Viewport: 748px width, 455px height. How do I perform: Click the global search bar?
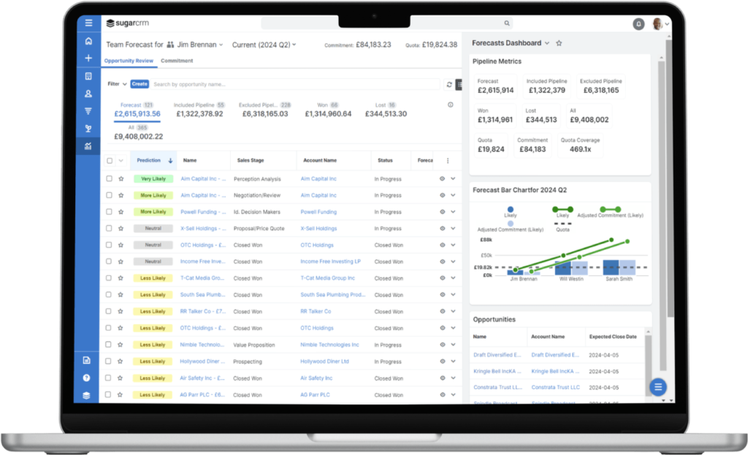(x=386, y=23)
